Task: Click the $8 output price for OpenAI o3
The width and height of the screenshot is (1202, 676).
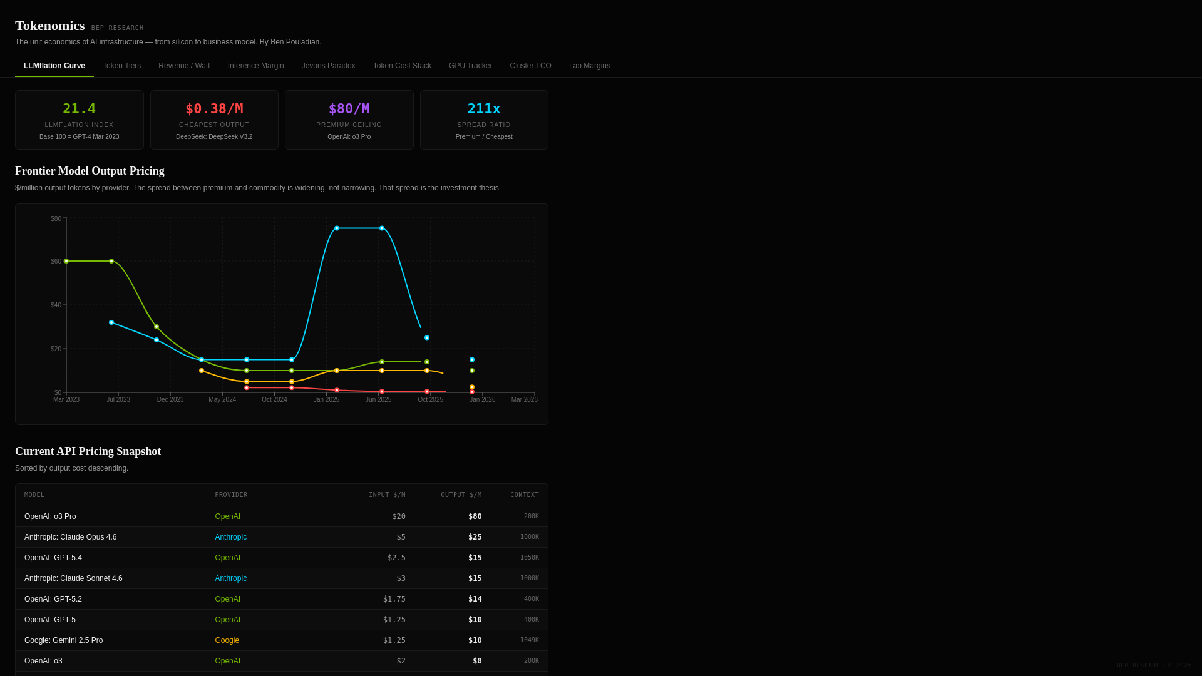Action: (x=477, y=661)
